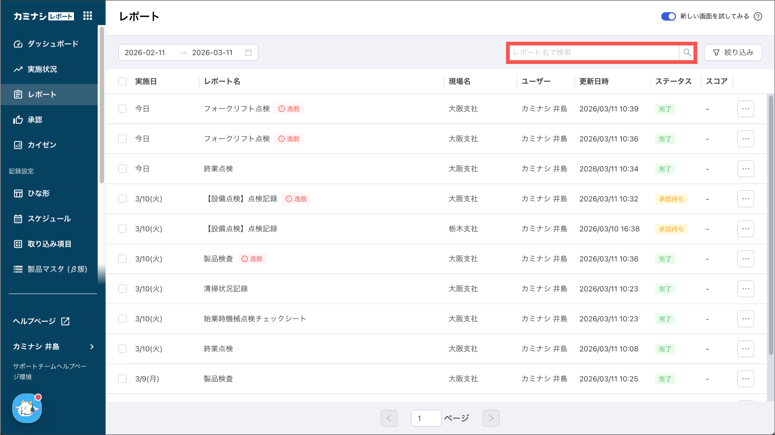
Task: Open the calendar icon in date range
Action: click(248, 53)
